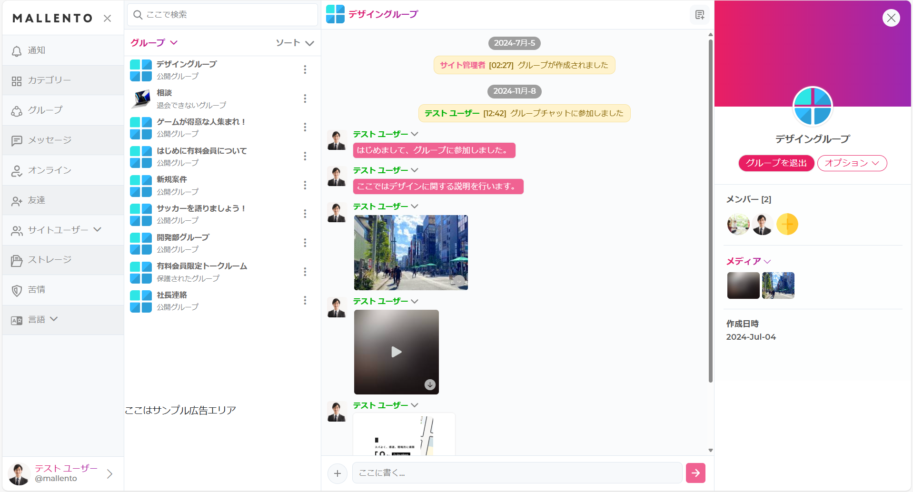This screenshot has height=492, width=913.
Task: Open the notes icon in chat header
Action: (x=699, y=15)
